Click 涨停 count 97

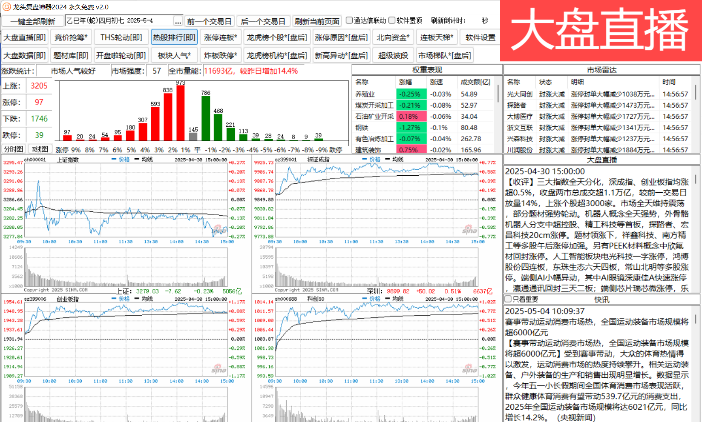(x=39, y=102)
